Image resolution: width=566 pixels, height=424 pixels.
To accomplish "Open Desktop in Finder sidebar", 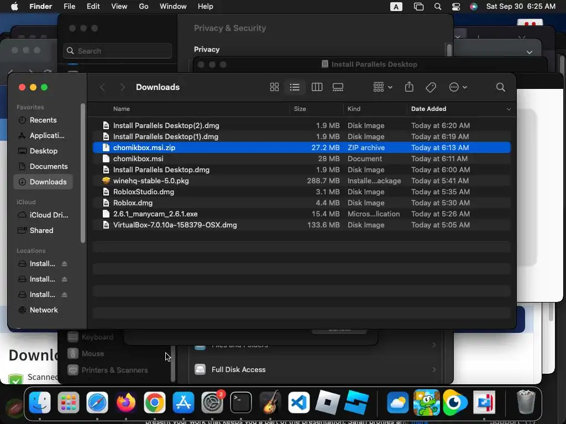I will (43, 151).
